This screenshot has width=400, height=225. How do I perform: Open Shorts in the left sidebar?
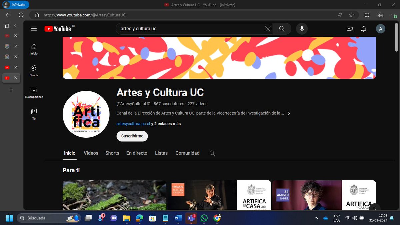[34, 71]
